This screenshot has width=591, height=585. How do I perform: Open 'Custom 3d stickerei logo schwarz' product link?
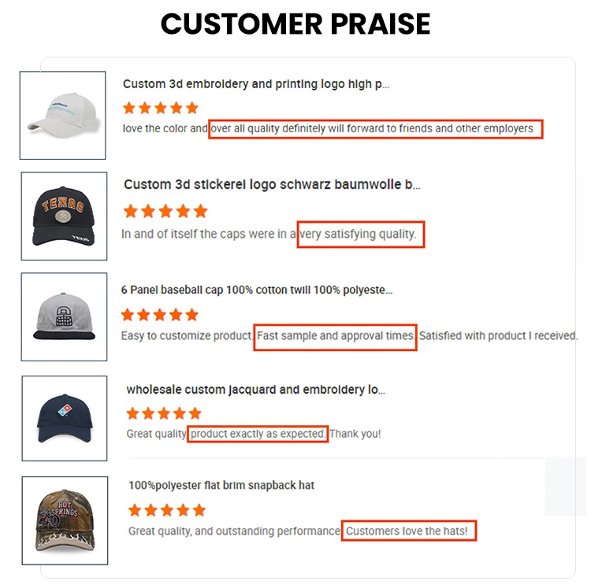click(x=272, y=185)
